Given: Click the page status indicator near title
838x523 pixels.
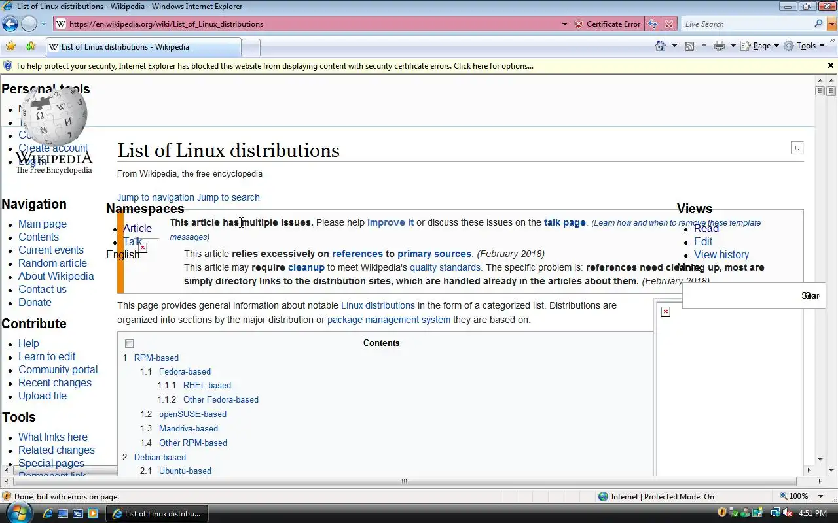Looking at the screenshot, I should click(x=797, y=148).
